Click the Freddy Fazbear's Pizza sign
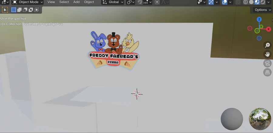Image resolution: width=273 pixels, height=133 pixels. click(114, 51)
